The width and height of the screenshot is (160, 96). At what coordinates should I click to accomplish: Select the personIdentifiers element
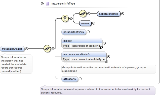[x=74, y=32]
